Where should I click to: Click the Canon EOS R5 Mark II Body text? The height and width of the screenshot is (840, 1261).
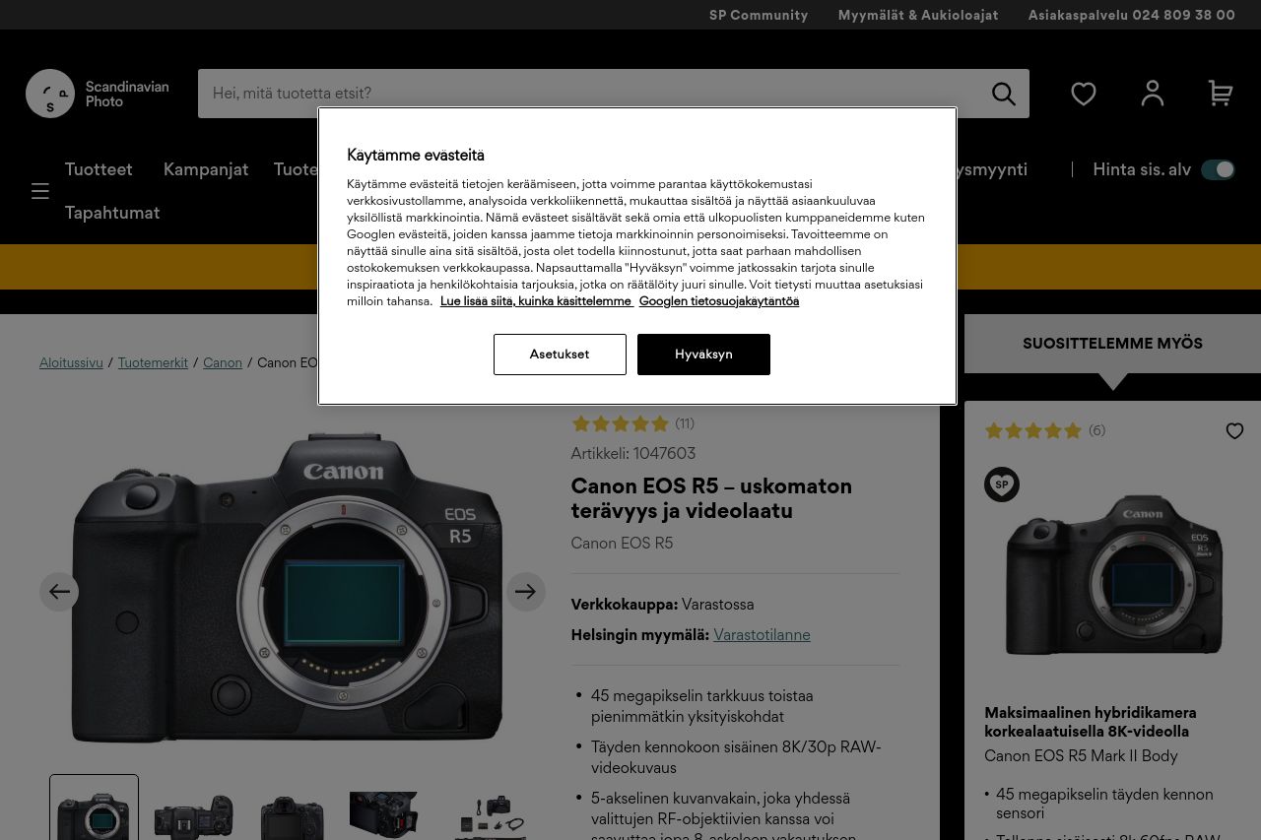click(1081, 756)
